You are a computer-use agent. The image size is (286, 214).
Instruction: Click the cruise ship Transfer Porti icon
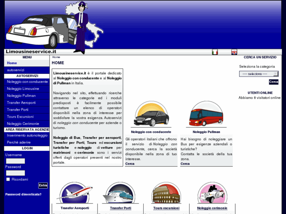click(120, 193)
